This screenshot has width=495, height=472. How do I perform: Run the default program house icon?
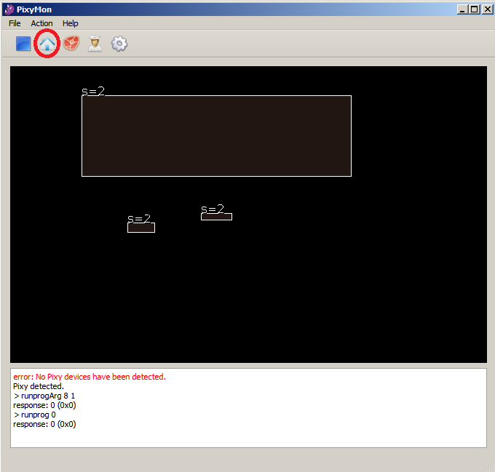tap(47, 44)
